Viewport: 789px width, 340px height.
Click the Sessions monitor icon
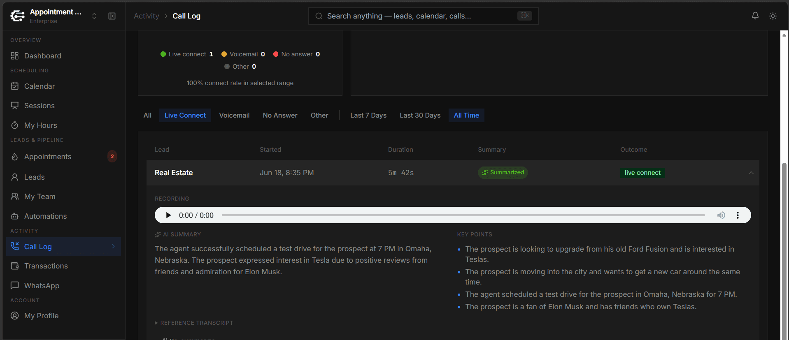(x=15, y=106)
